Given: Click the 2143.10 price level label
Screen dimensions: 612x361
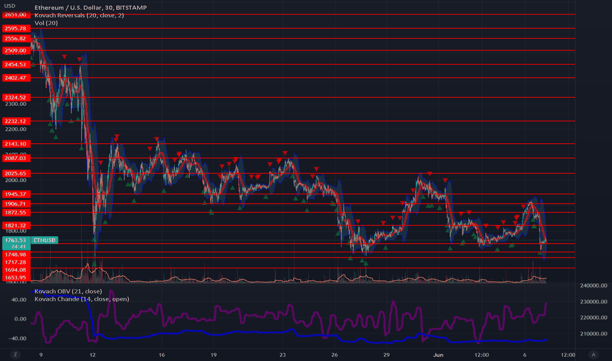Looking at the screenshot, I should tap(16, 144).
